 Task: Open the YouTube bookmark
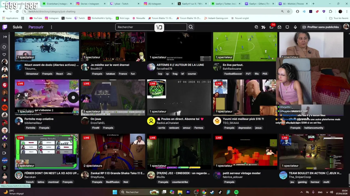point(36,18)
